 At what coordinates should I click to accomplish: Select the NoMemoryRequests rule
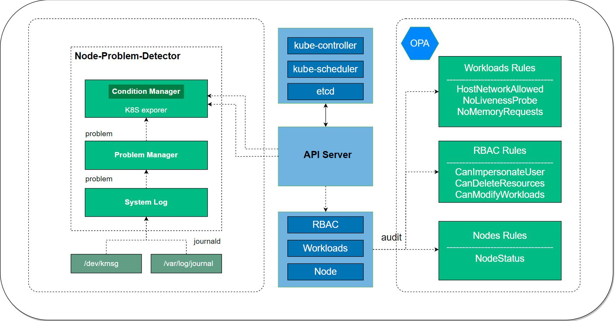(500, 111)
